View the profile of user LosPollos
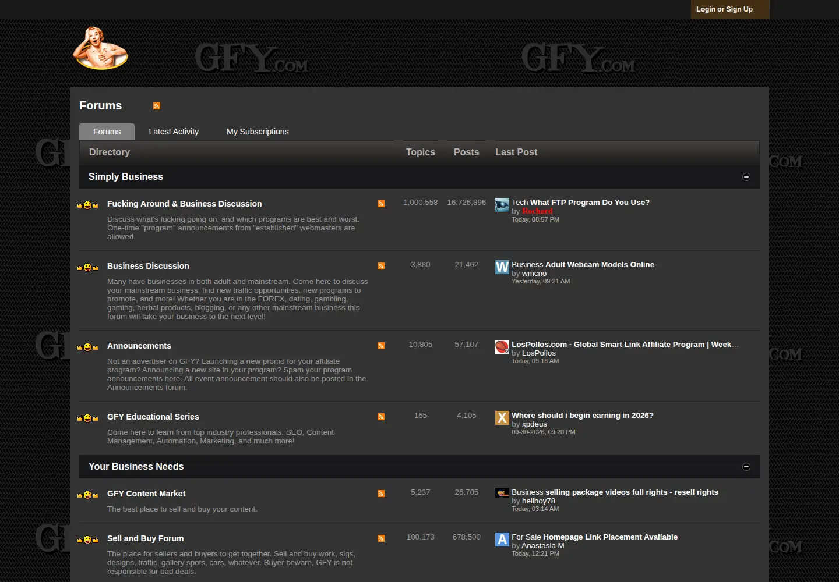The width and height of the screenshot is (839, 582). tap(539, 353)
